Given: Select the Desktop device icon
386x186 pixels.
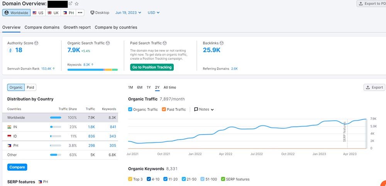Looking at the screenshot, I should [x=93, y=13].
